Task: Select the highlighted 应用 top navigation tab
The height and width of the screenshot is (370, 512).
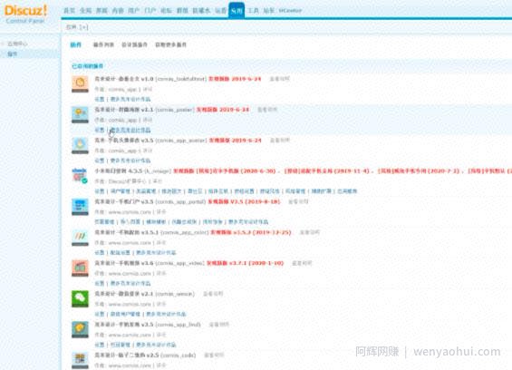Action: click(x=237, y=11)
